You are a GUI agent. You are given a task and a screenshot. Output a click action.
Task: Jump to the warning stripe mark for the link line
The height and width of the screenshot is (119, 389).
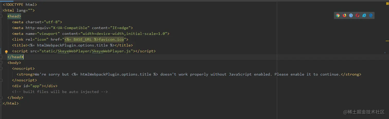point(387,41)
